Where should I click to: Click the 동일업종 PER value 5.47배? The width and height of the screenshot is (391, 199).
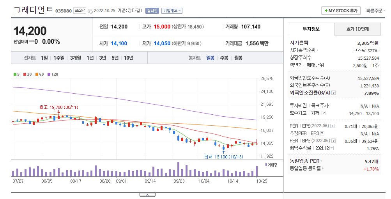372,162
